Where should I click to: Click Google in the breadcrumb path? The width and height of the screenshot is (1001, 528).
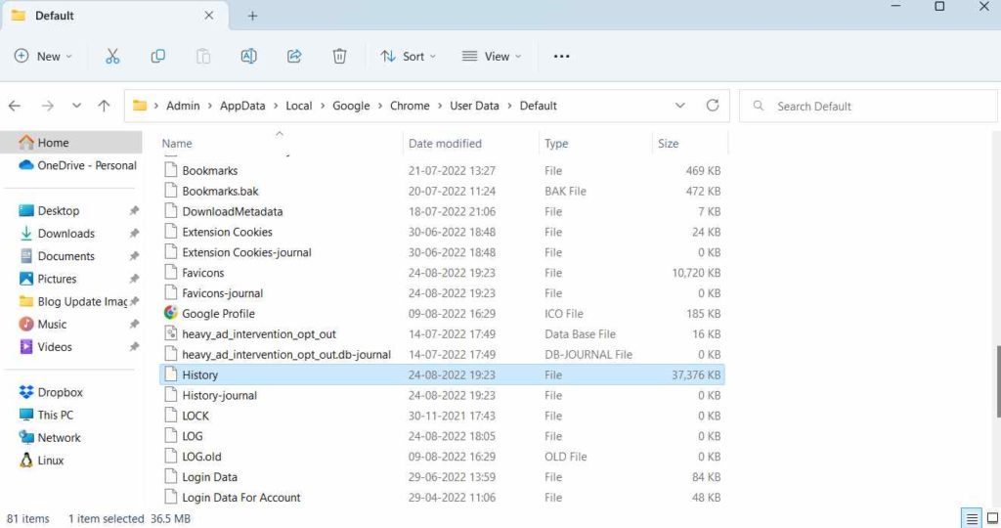(x=351, y=106)
